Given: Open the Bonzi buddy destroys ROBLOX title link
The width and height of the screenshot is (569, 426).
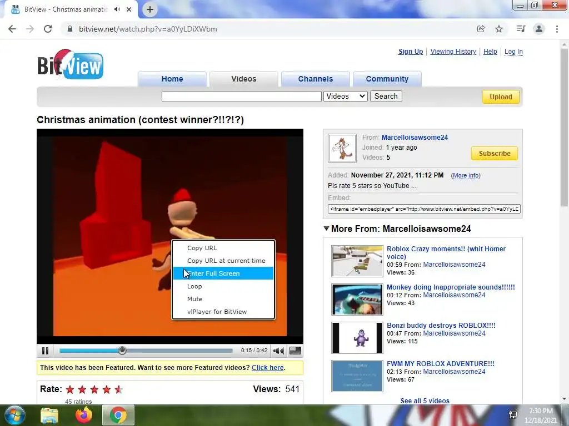Looking at the screenshot, I should pos(441,325).
